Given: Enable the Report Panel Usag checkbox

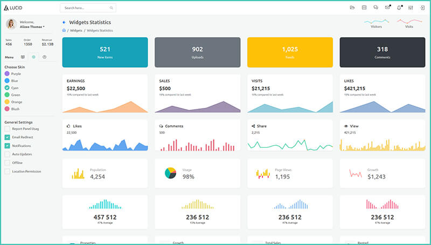Looking at the screenshot, I should coord(7,128).
